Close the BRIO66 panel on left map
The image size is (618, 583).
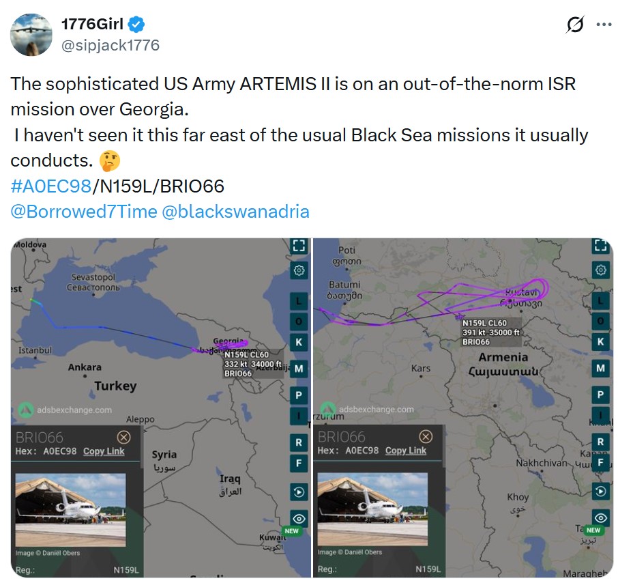pos(123,437)
